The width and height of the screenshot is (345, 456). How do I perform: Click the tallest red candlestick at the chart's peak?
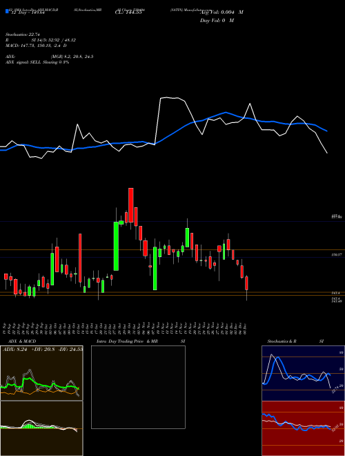click(131, 205)
